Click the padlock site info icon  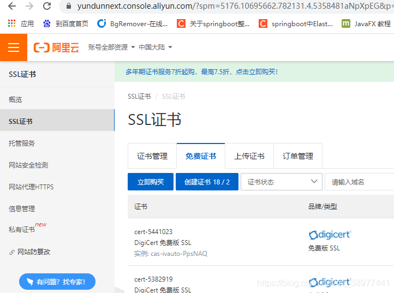[x=69, y=6]
